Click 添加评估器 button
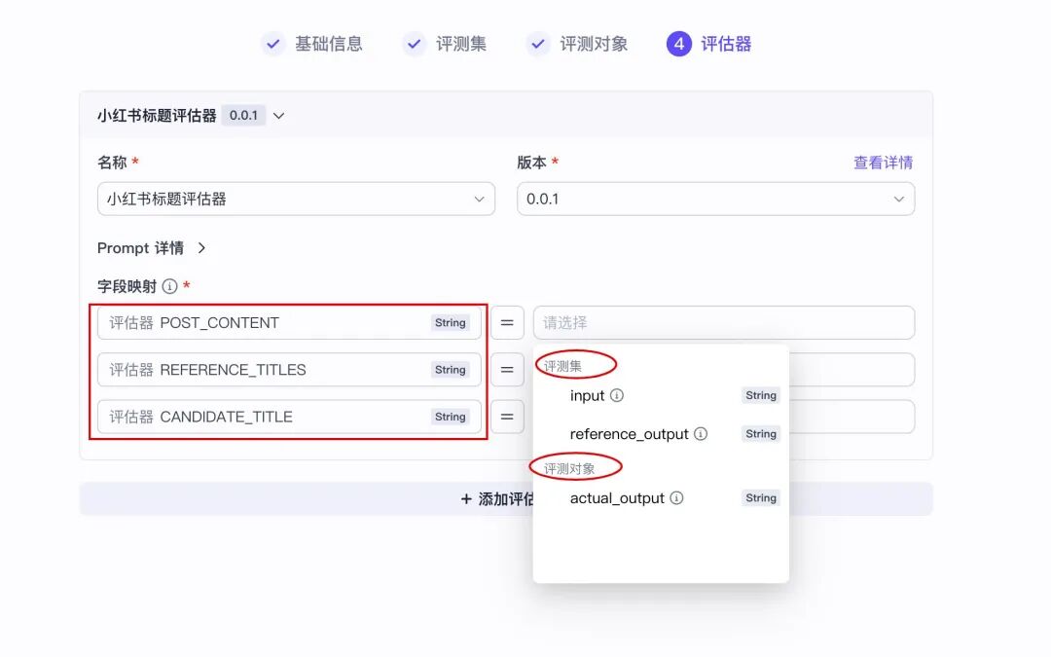The width and height of the screenshot is (1051, 657). tap(506, 498)
